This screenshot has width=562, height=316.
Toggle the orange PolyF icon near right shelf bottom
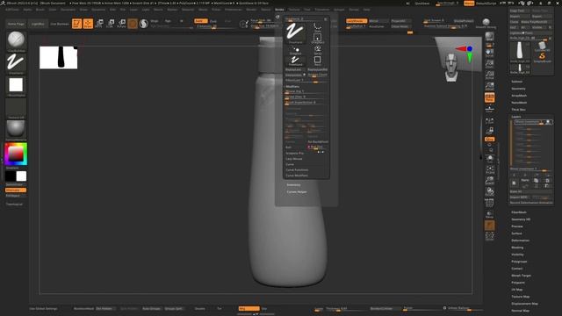490,226
